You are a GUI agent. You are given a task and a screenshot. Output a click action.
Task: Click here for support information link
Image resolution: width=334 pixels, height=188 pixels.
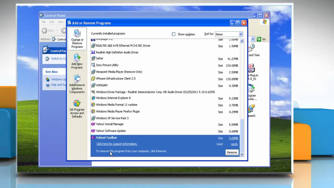coord(117,144)
